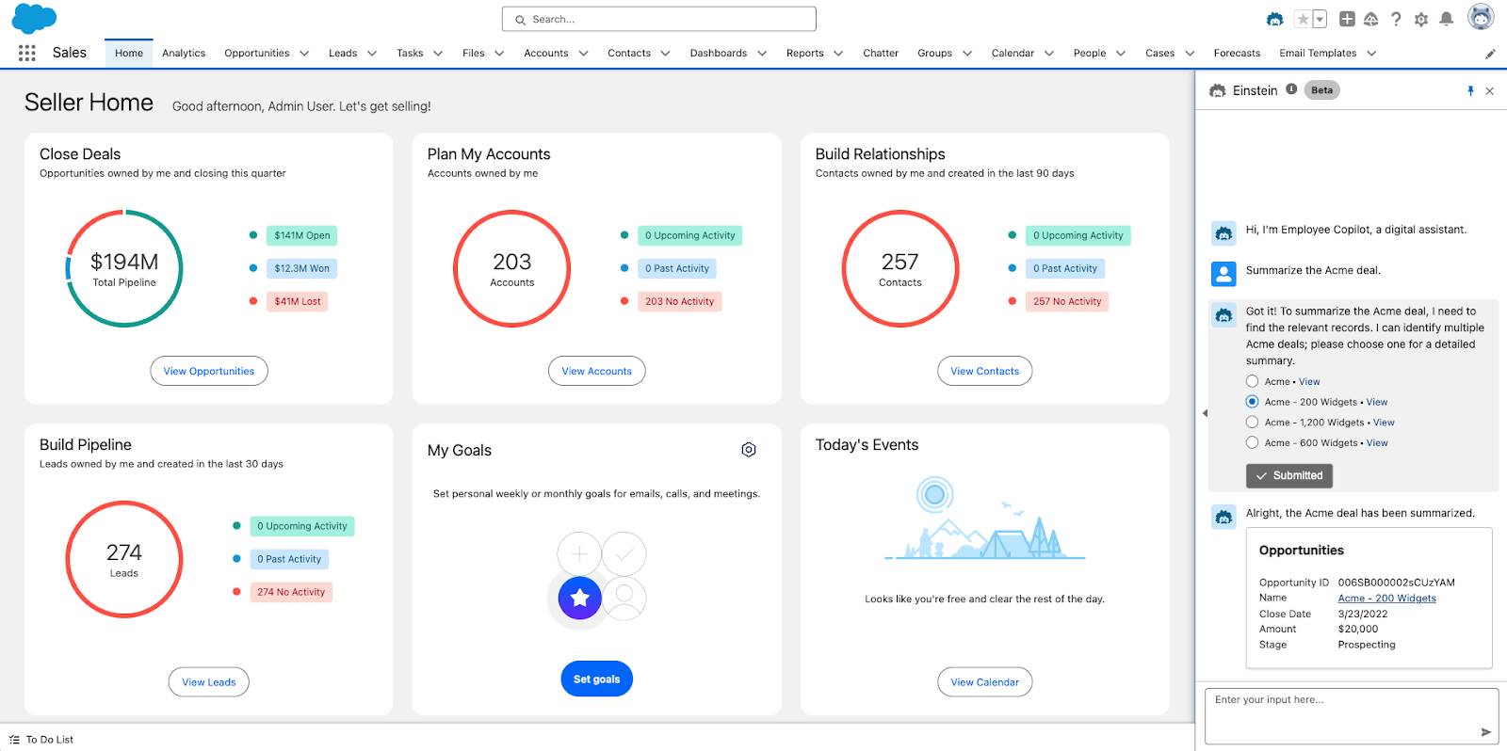The height and width of the screenshot is (751, 1507).
Task: Expand the Tasks tab dropdown chevron
Action: coord(438,54)
